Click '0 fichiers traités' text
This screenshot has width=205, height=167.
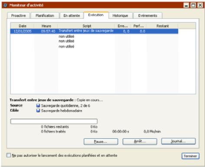(53, 132)
